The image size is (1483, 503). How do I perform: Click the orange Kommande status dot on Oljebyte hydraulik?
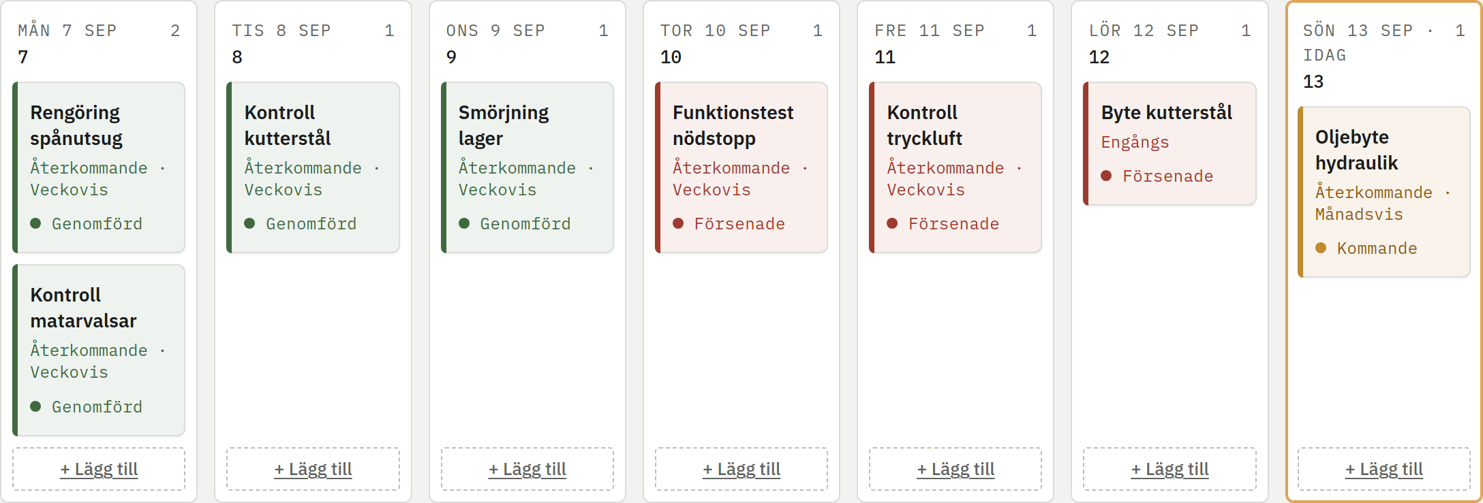pyautogui.click(x=1321, y=248)
